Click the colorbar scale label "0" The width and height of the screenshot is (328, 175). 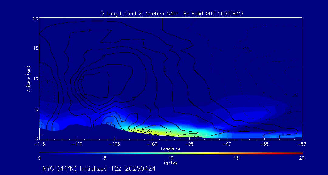coord(39,158)
